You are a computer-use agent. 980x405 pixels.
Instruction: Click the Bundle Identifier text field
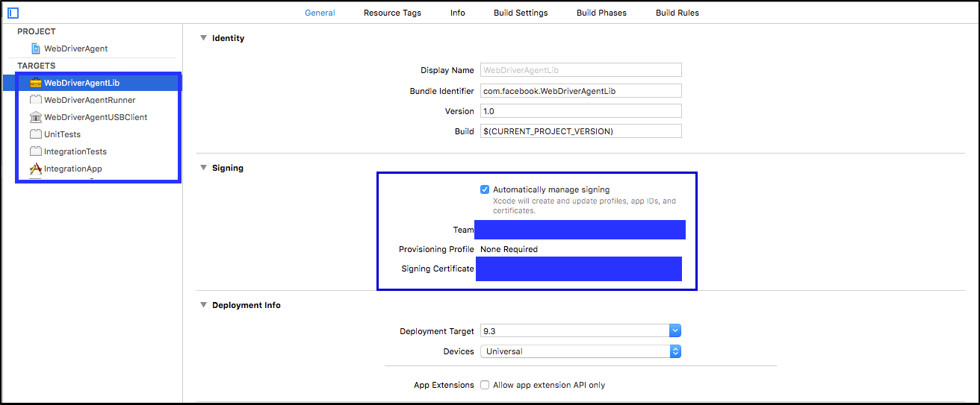tap(580, 91)
